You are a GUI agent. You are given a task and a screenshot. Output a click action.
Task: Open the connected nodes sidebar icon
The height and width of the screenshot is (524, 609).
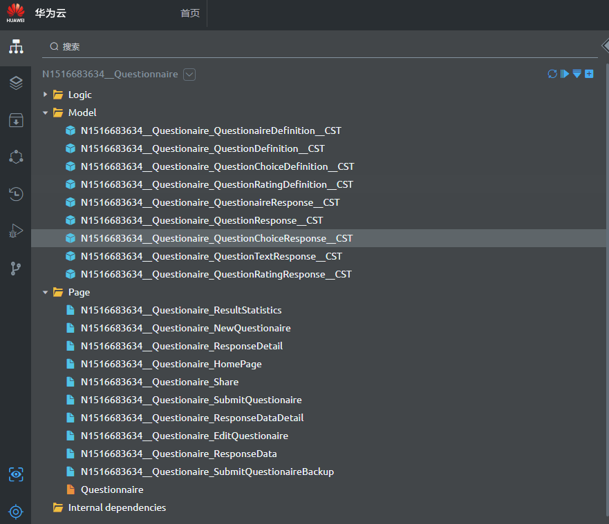16,157
